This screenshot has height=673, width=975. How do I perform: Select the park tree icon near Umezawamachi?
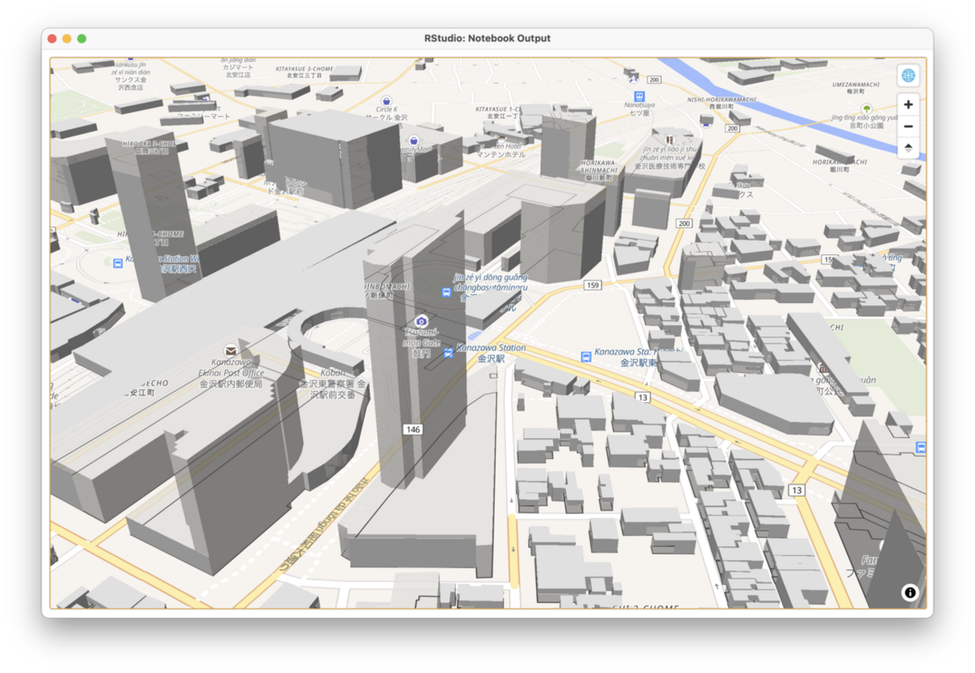pyautogui.click(x=865, y=107)
